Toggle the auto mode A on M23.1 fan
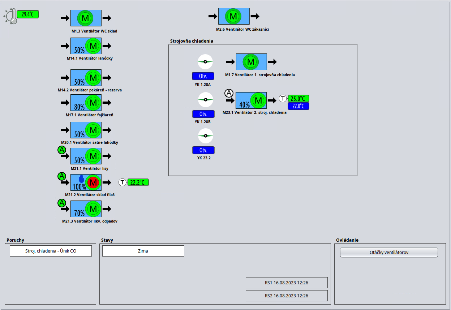The height and width of the screenshot is (310, 451). click(x=229, y=93)
